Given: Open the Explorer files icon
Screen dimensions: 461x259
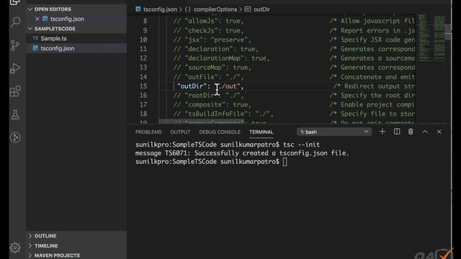Looking at the screenshot, I should (15, 2).
